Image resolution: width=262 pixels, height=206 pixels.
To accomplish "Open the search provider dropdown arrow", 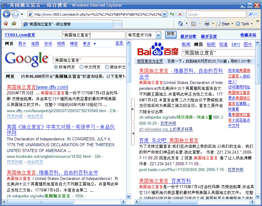I will tap(256, 14).
